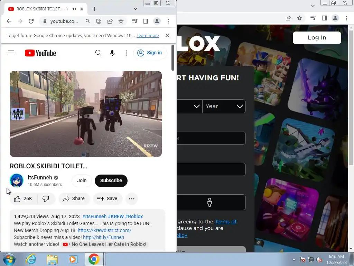354x266 pixels.
Task: Like the video showing 26K likes
Action: click(x=24, y=198)
